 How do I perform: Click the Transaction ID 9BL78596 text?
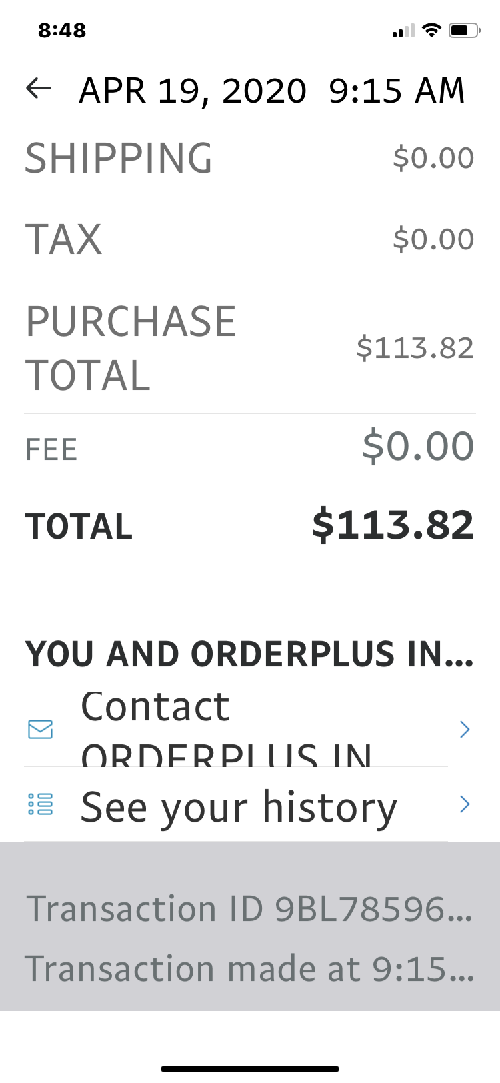tap(249, 909)
